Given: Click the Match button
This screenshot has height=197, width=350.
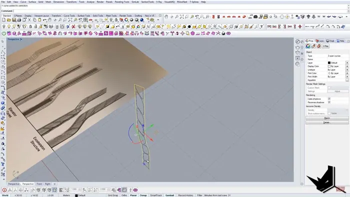Looking at the screenshot, I should (327, 118).
